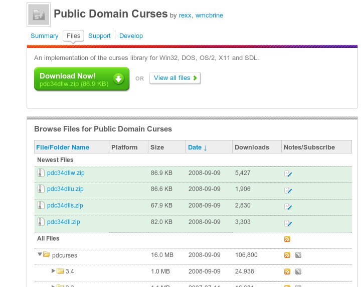Open author rexx profile link

point(185,15)
